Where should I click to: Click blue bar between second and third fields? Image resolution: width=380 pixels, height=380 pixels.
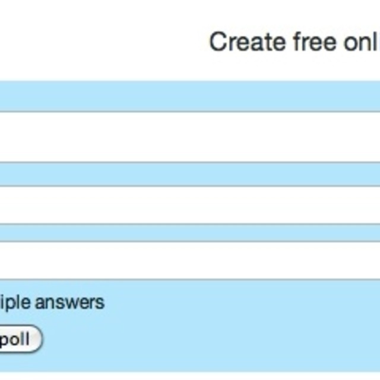click(190, 233)
